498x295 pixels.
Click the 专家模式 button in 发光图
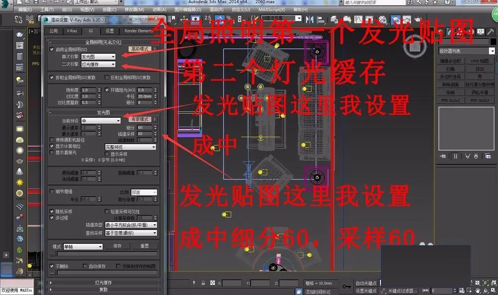(x=140, y=119)
